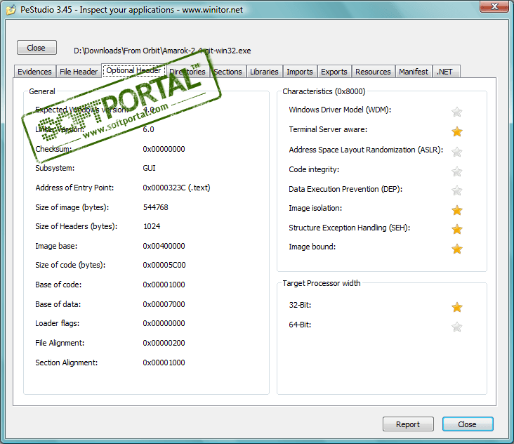514x444 pixels.
Task: Click the Report button
Action: point(408,424)
